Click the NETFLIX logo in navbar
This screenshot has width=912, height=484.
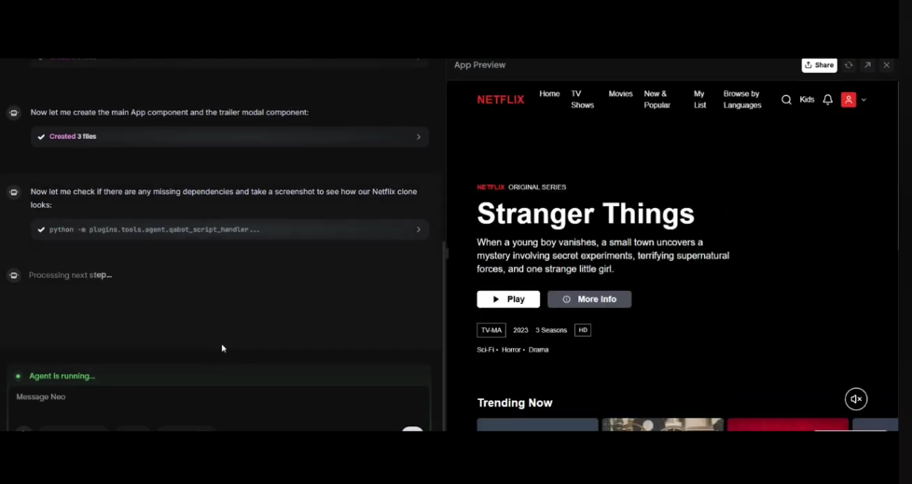point(501,100)
